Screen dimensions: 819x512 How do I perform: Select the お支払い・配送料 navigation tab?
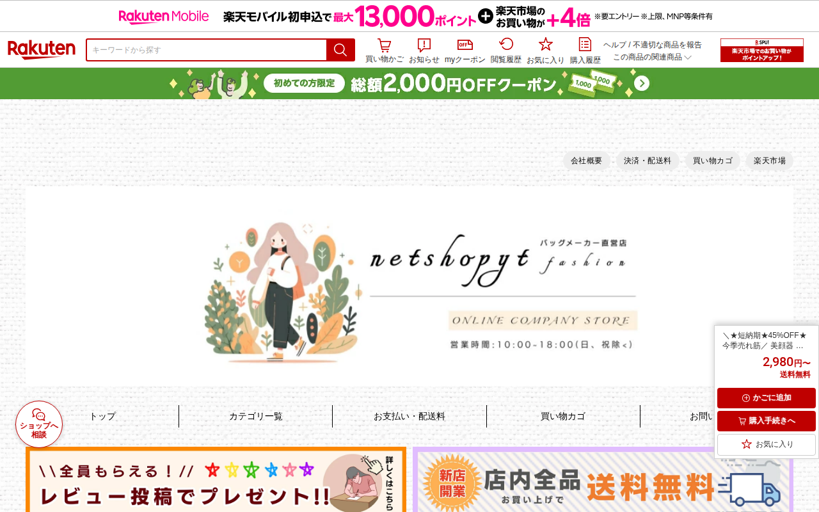[409, 416]
